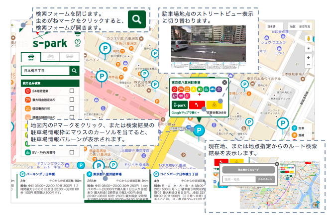
Task: Click the search field containing 日本橋三丁目
Action: pos(45,71)
